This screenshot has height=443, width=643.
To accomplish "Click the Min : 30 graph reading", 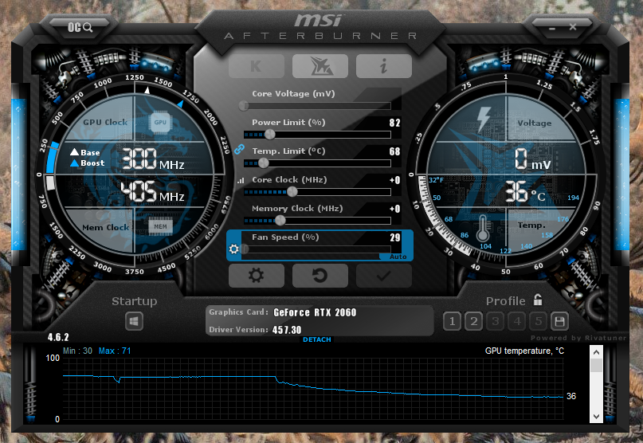I will coord(77,351).
